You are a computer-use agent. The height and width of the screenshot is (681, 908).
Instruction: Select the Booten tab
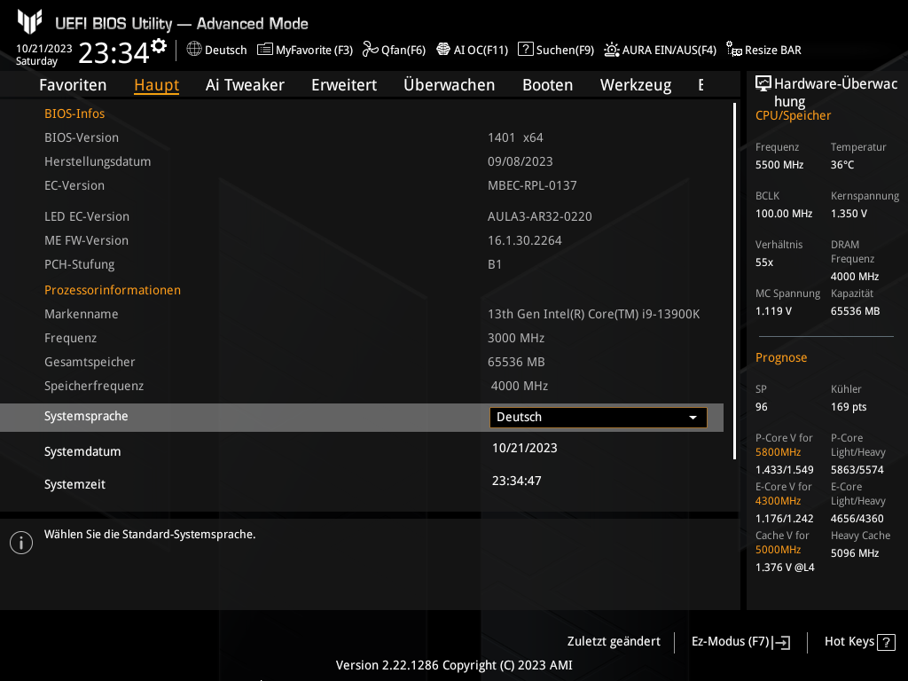(547, 85)
